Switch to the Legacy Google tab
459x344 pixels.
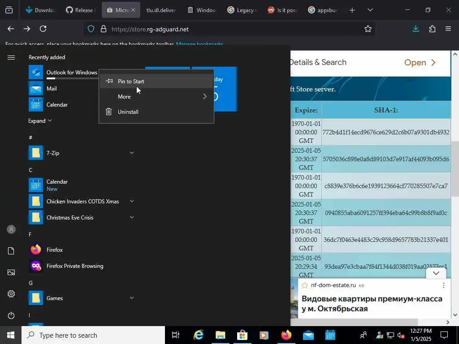click(242, 10)
